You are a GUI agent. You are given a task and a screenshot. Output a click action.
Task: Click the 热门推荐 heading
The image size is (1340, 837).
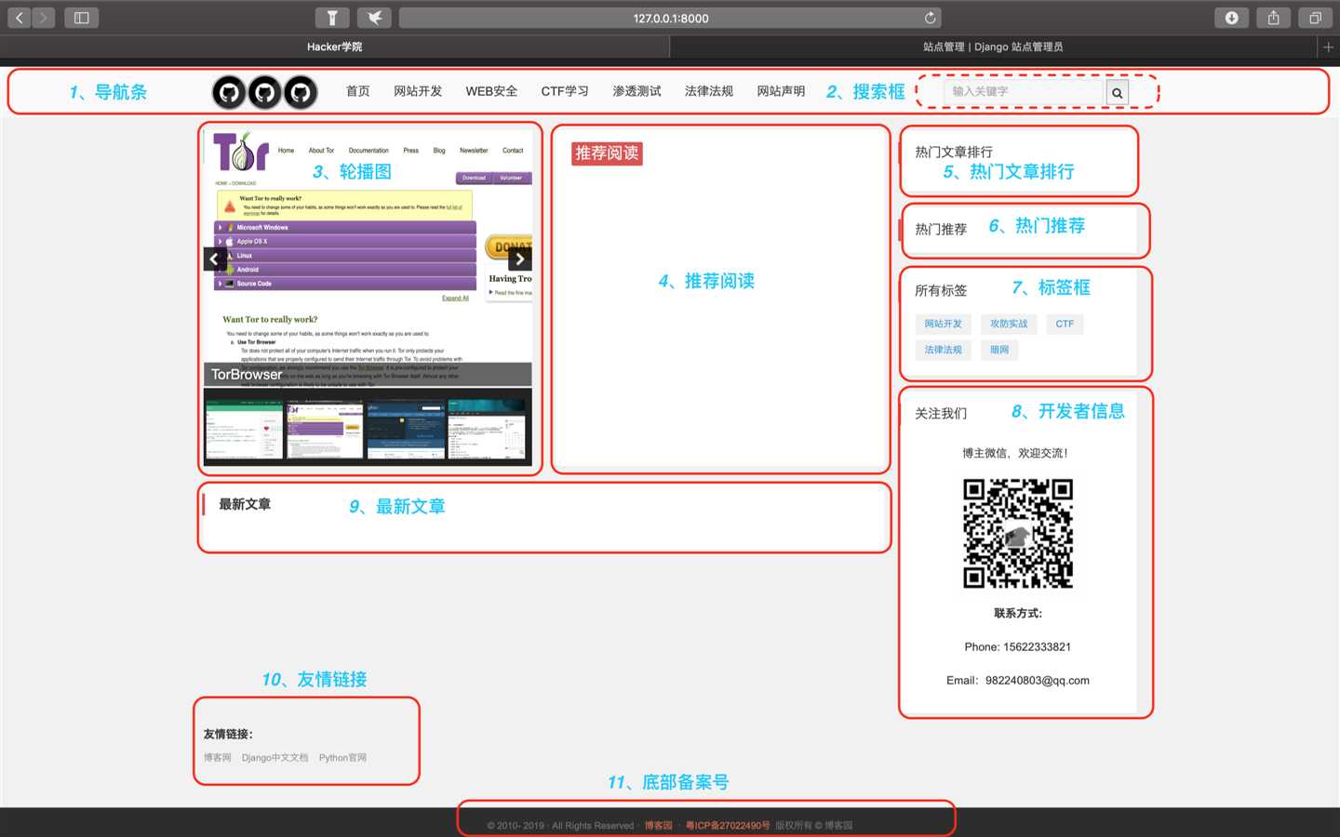941,229
